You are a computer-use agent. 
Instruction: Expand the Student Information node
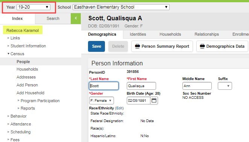[x=8, y=46]
